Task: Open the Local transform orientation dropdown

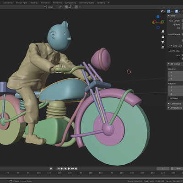Action: [50, 7]
